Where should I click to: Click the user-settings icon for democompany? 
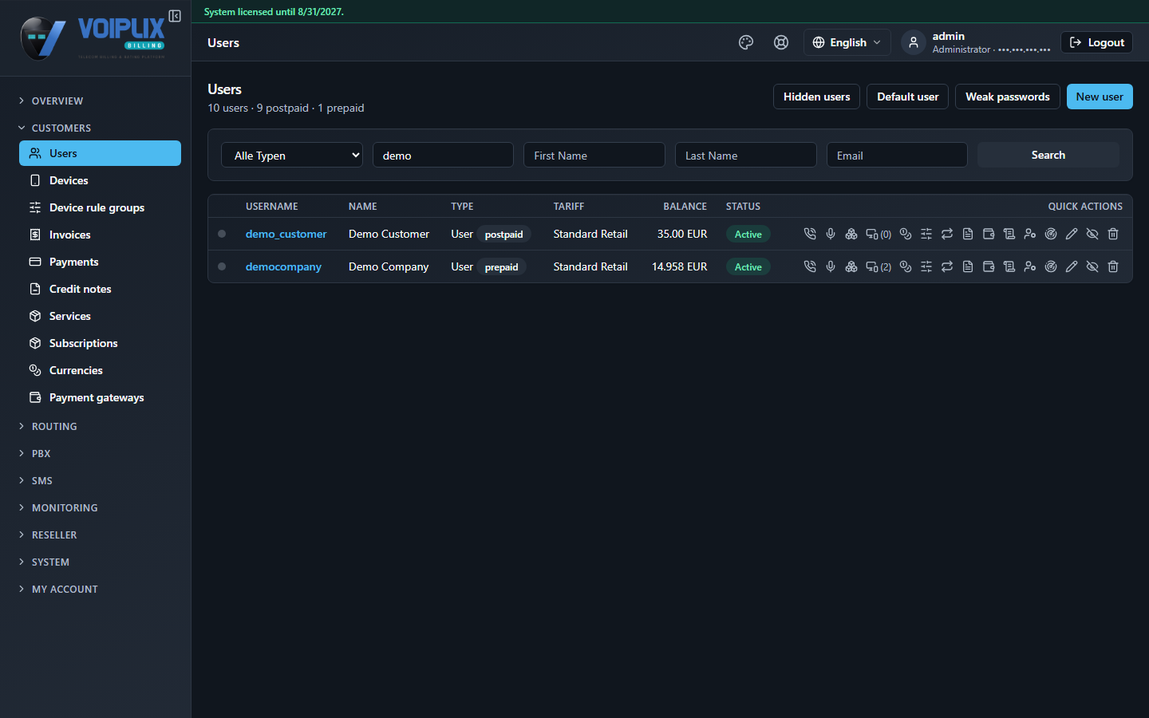click(x=1030, y=266)
